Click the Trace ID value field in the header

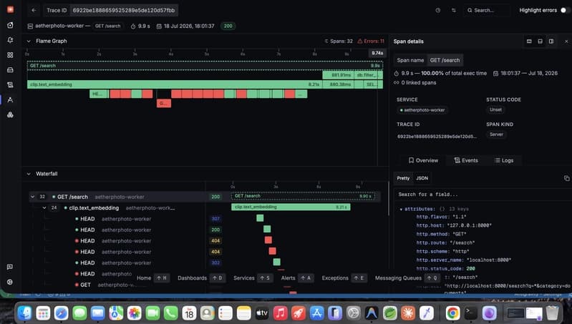124,10
